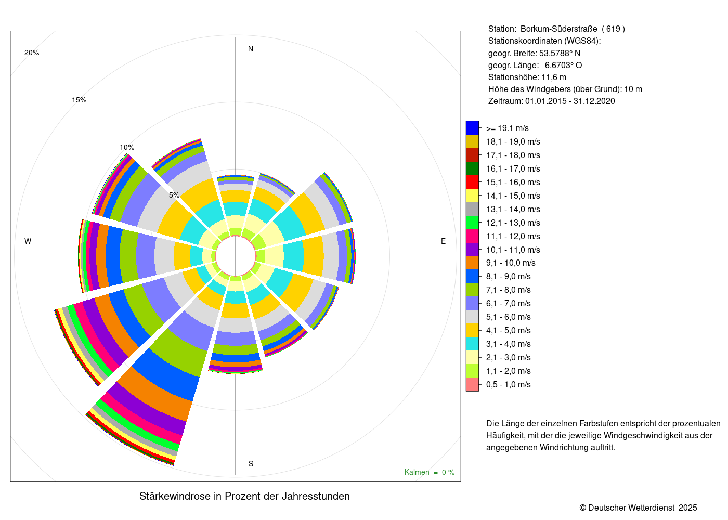
Task: Click the blue 8,1 - 9,0 m/s swatch
Action: tap(472, 276)
